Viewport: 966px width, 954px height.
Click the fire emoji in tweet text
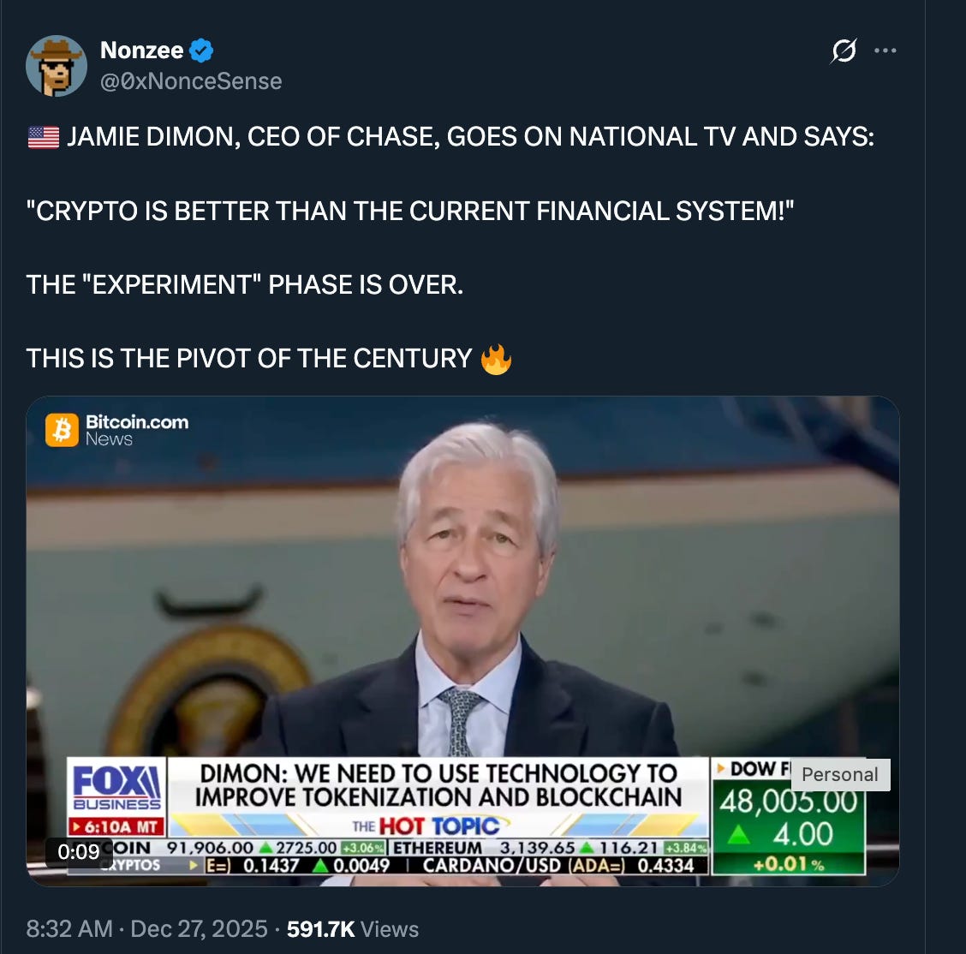496,359
